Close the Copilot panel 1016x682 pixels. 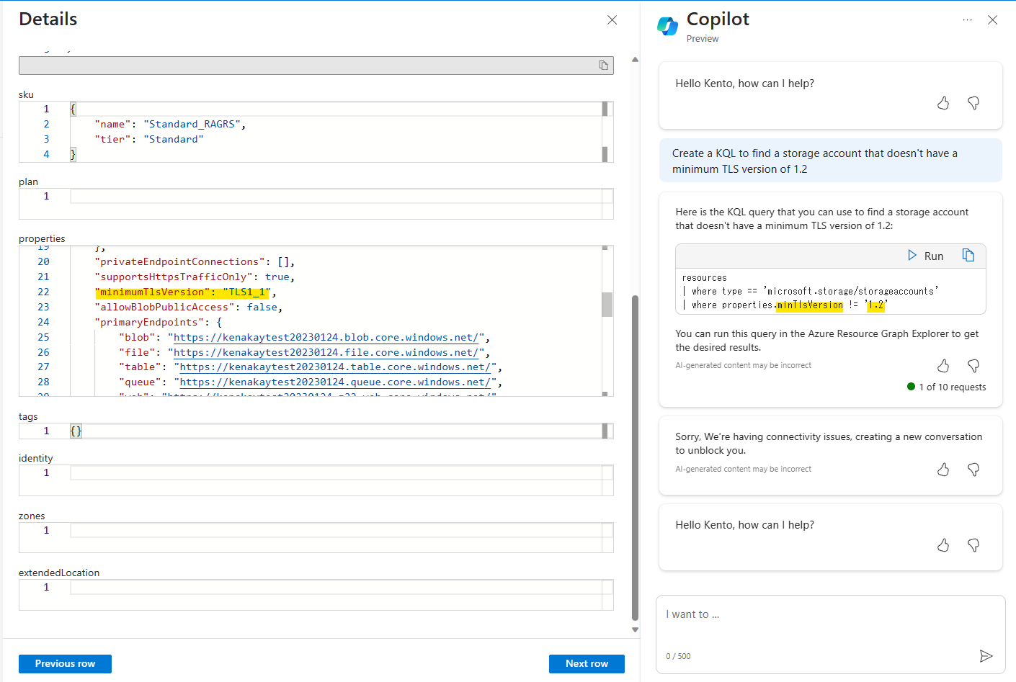tap(992, 20)
